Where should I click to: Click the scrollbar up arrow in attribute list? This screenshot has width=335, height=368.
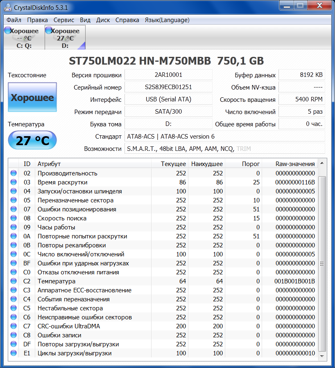pyautogui.click(x=323, y=163)
